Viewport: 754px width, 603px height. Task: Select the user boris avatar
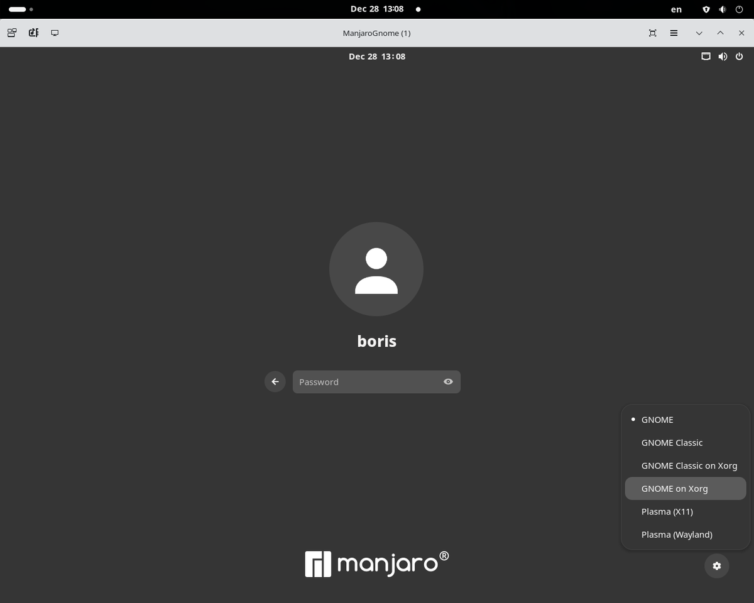click(376, 269)
